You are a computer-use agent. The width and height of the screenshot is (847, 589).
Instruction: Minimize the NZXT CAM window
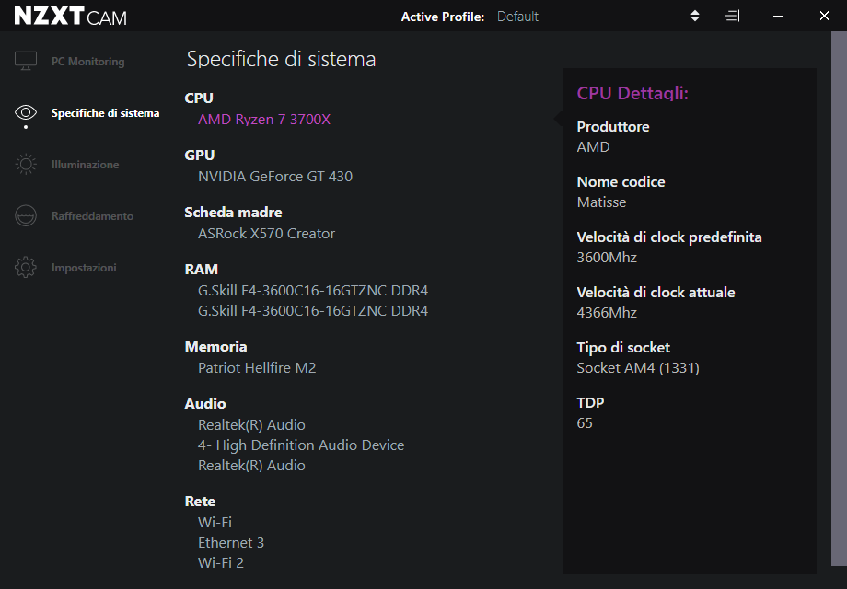point(778,17)
